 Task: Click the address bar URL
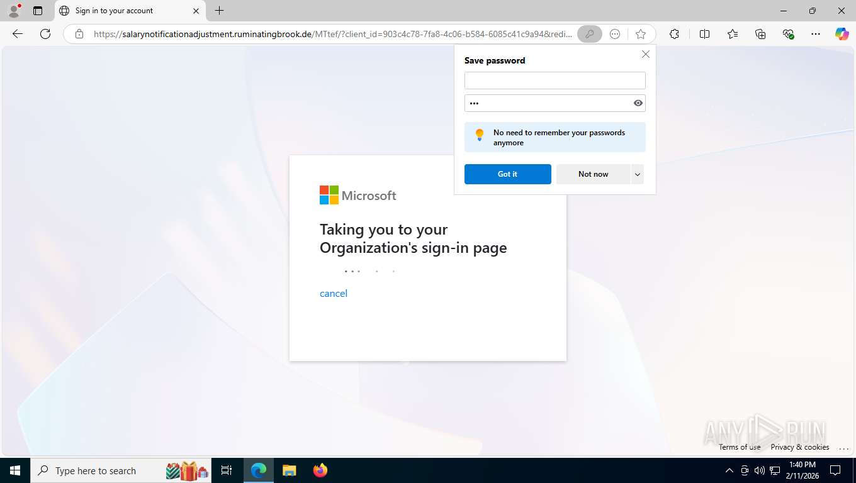333,34
